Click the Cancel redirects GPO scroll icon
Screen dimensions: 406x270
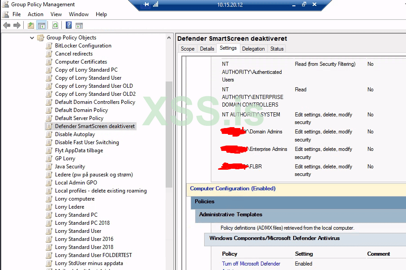49,54
